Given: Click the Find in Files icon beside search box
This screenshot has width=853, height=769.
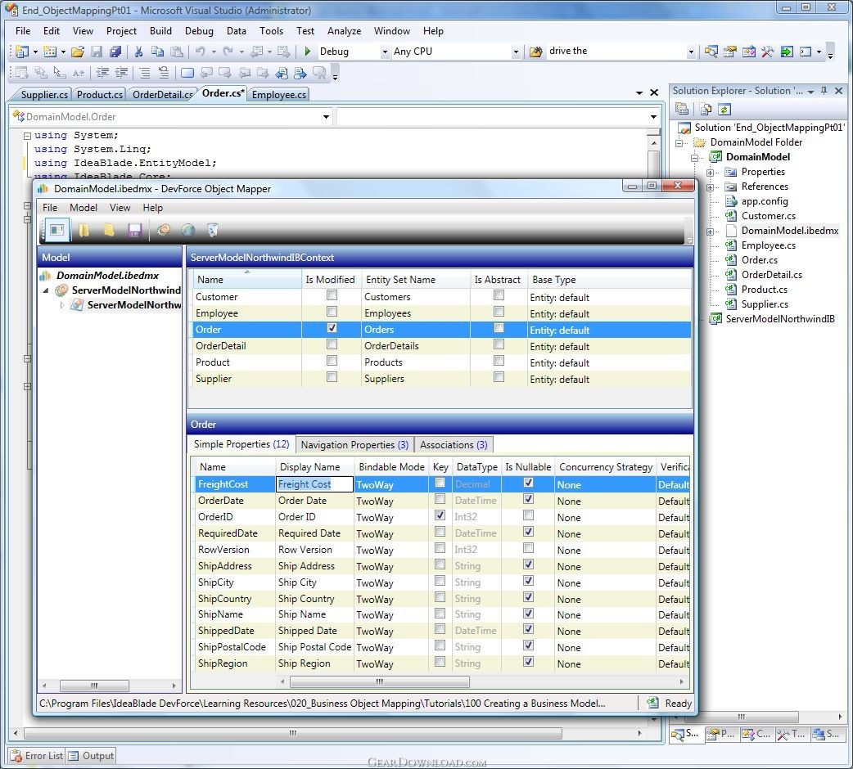Looking at the screenshot, I should [x=536, y=52].
